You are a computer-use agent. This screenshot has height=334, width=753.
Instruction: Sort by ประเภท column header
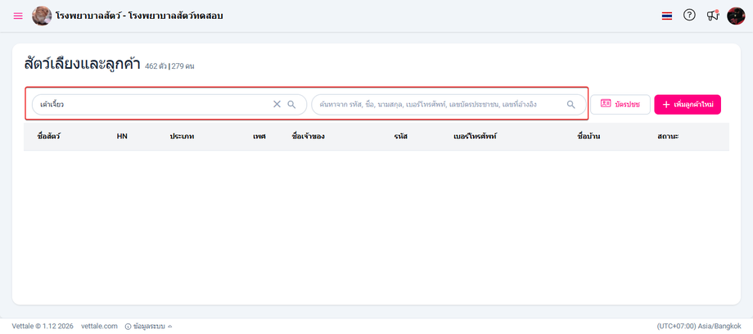tap(182, 137)
